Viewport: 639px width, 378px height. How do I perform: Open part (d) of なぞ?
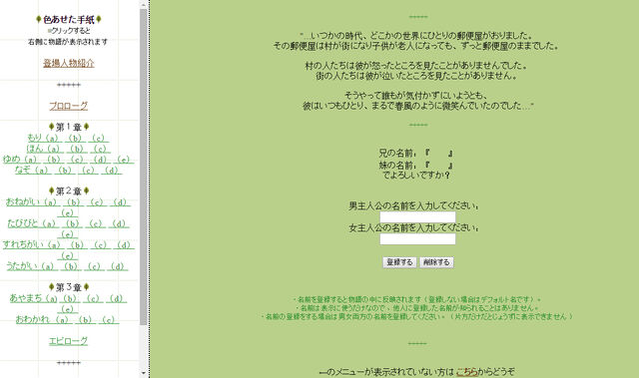tap(111, 171)
